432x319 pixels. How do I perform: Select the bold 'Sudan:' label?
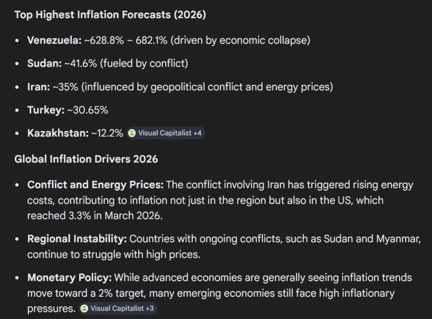pos(44,63)
